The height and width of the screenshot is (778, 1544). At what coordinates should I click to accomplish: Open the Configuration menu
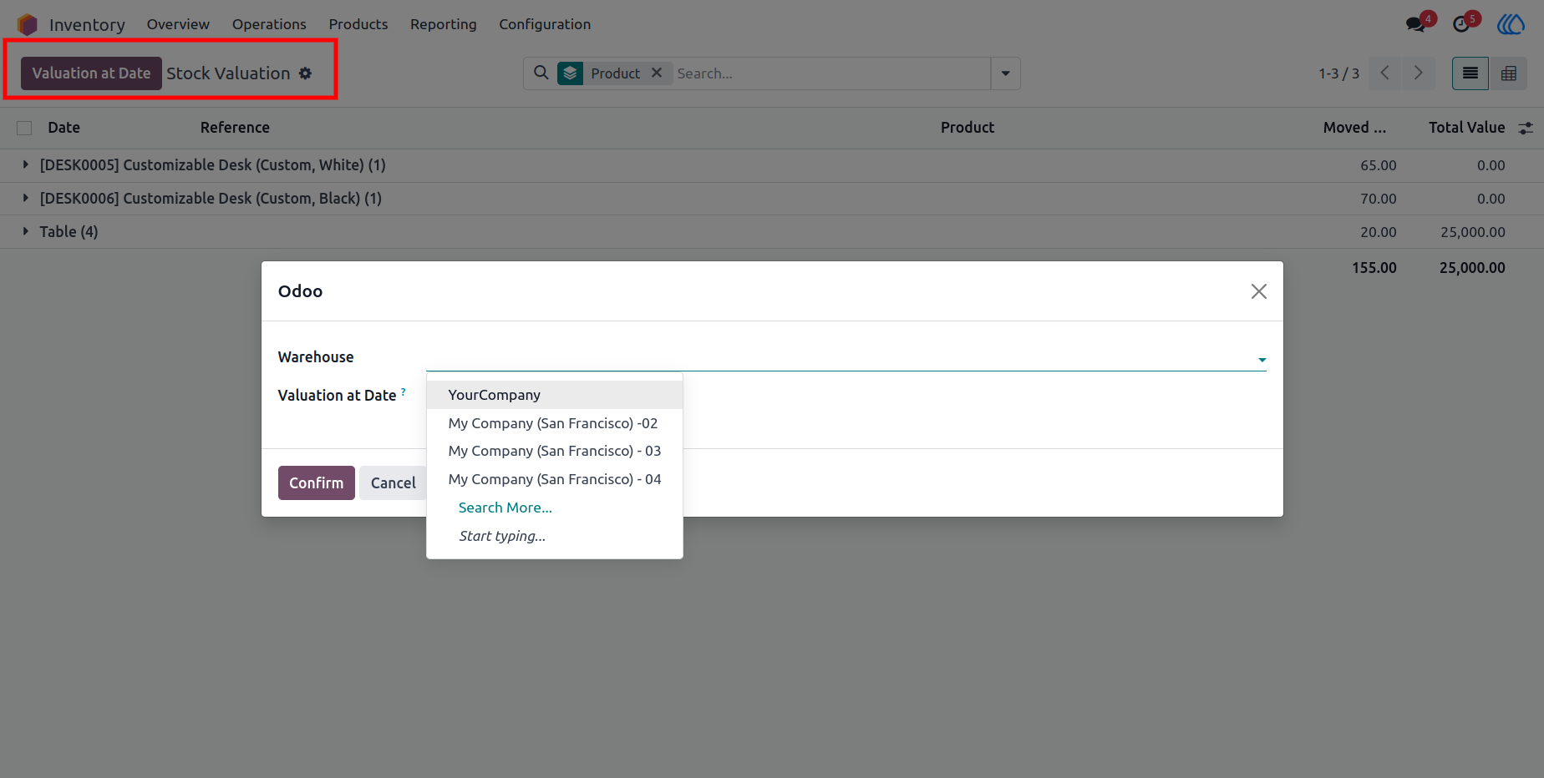pyautogui.click(x=545, y=24)
